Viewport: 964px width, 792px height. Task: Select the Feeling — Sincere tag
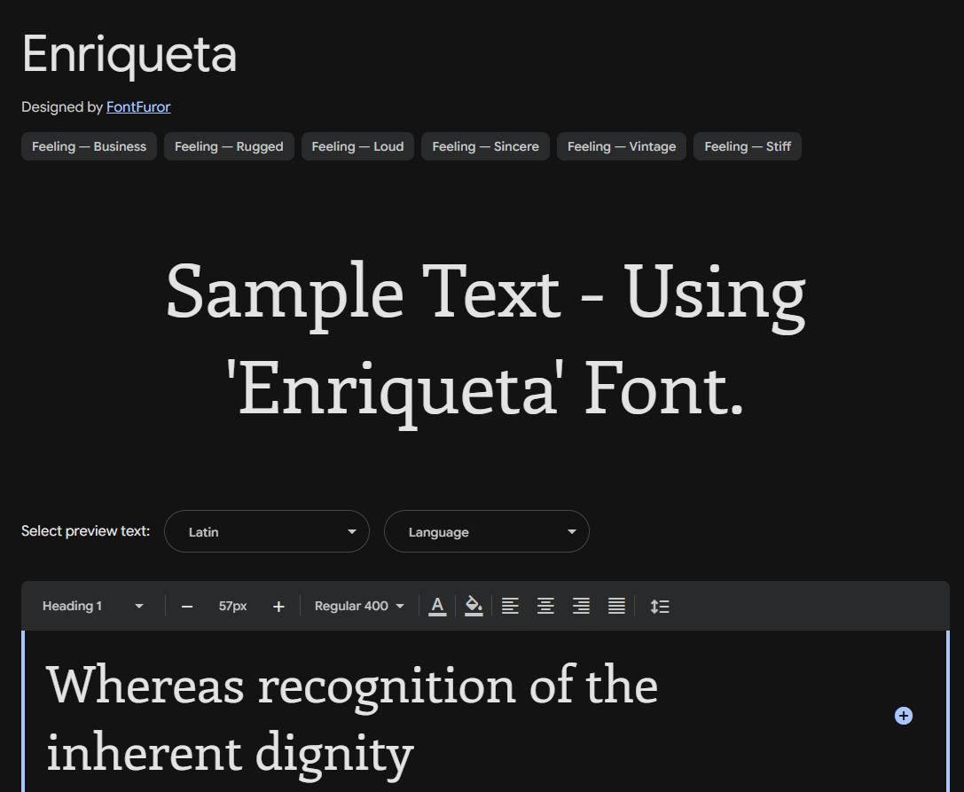tap(485, 146)
